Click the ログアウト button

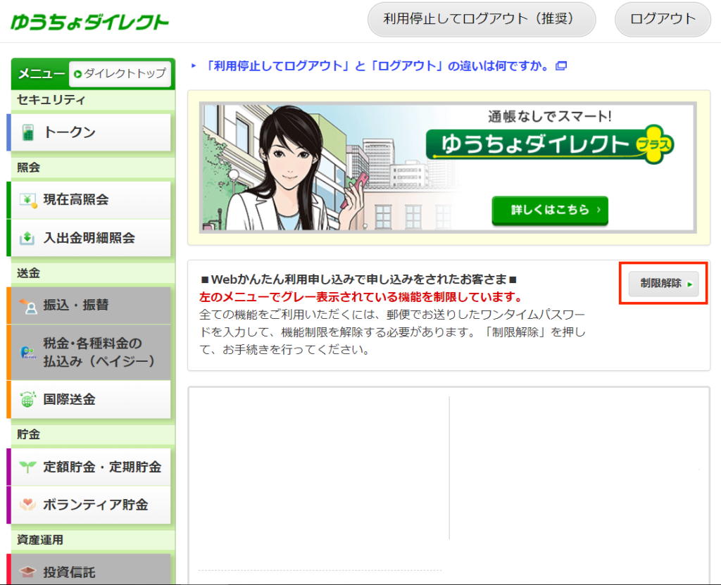point(662,20)
